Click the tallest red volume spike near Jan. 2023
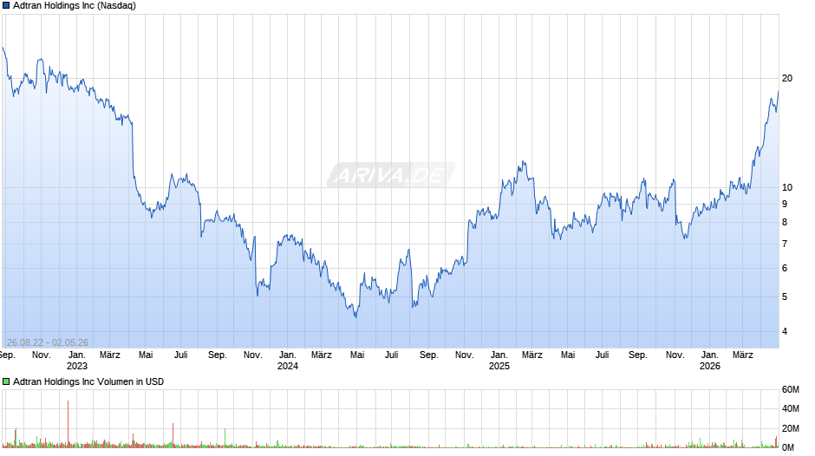This screenshot has width=815, height=456. (68, 424)
